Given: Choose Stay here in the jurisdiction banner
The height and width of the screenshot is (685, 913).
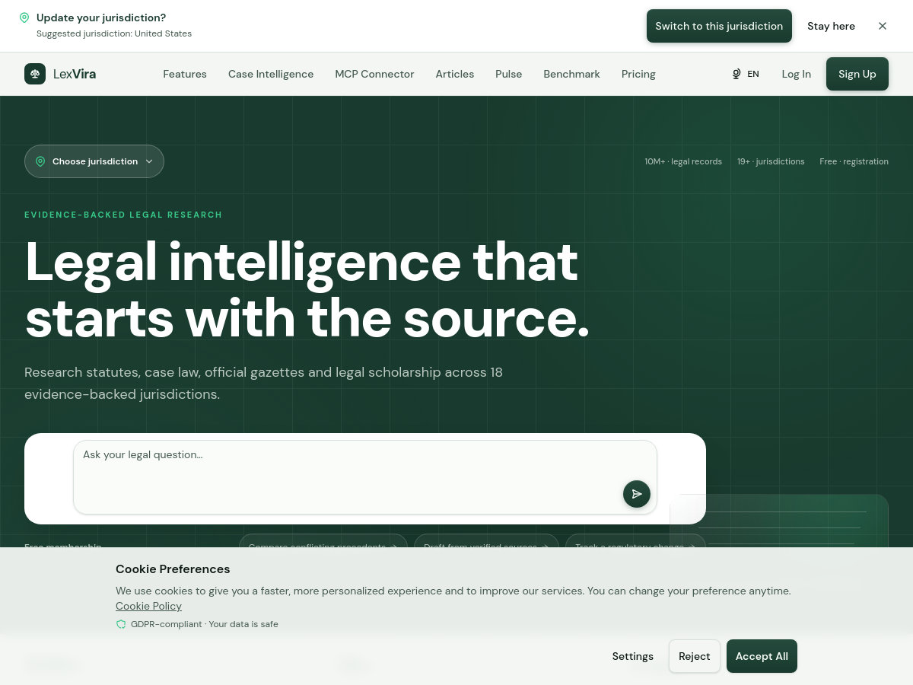Looking at the screenshot, I should tap(831, 26).
